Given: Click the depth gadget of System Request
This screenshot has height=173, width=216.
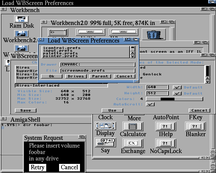Looking at the screenshot, I should pyautogui.click(x=82, y=137).
